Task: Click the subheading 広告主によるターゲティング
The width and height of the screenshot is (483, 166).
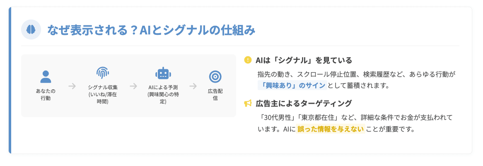Action: pos(304,103)
